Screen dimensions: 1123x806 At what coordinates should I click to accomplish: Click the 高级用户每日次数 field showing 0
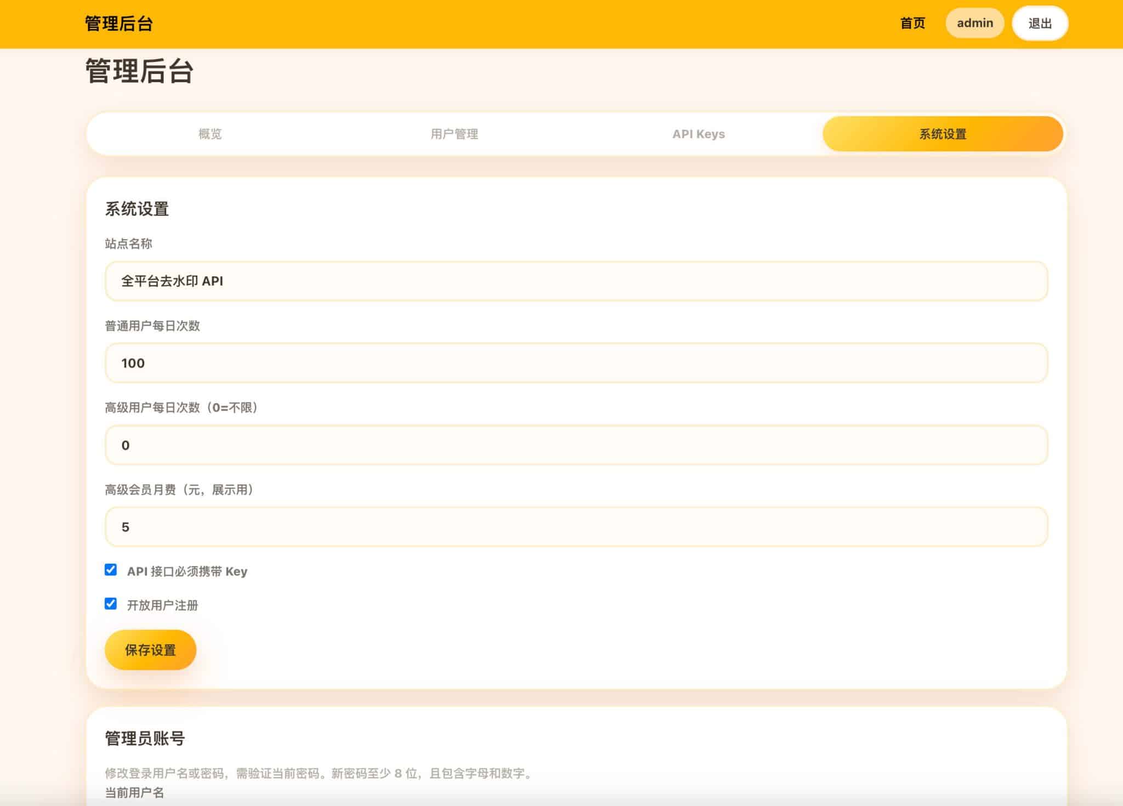[576, 445]
